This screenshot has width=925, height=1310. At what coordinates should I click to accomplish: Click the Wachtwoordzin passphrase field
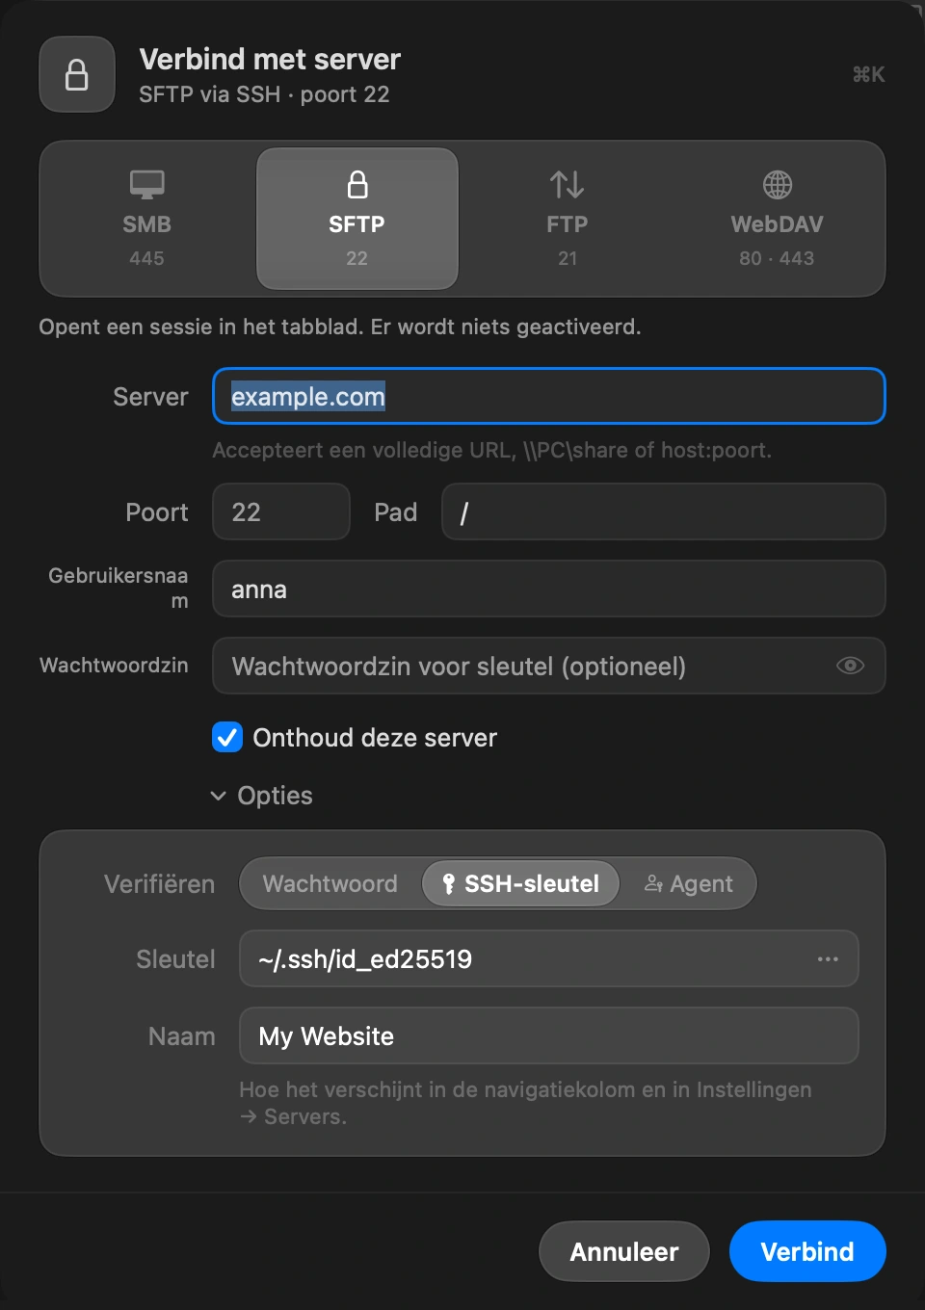[548, 666]
